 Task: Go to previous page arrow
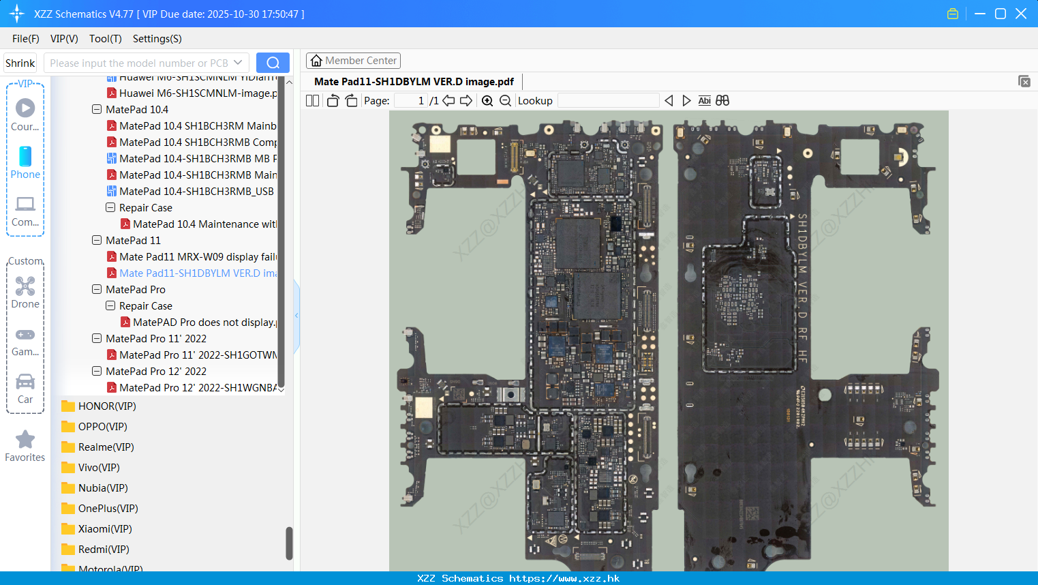click(448, 100)
